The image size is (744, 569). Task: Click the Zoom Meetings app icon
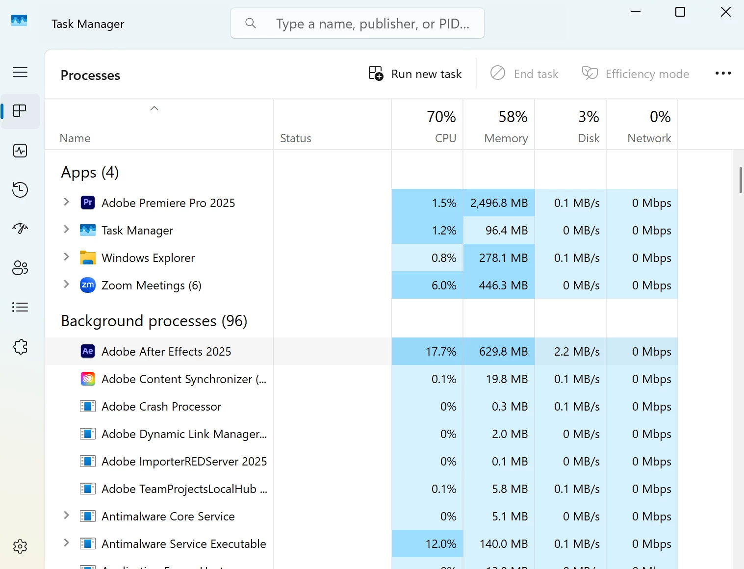click(88, 285)
